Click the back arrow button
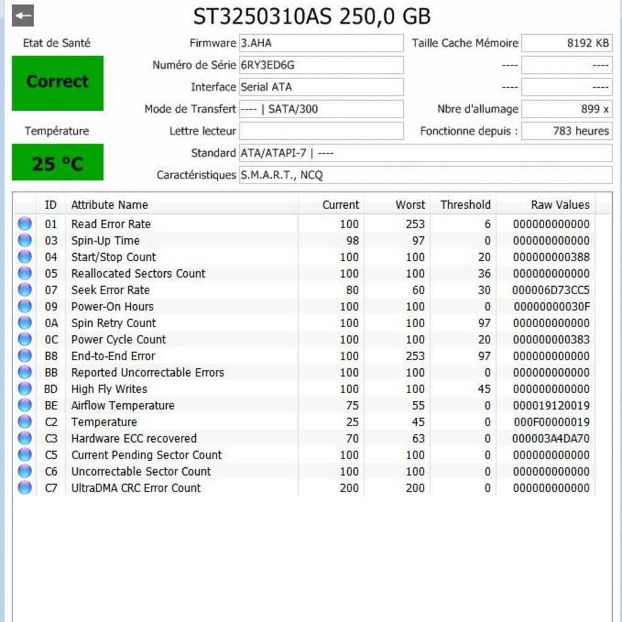This screenshot has width=622, height=622. (23, 16)
